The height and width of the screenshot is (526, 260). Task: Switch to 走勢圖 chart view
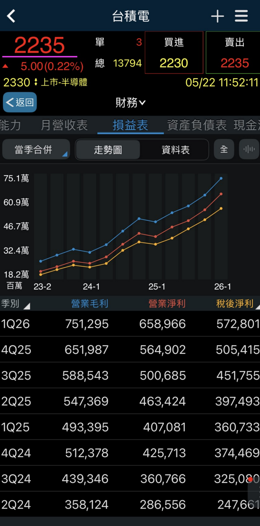(108, 150)
